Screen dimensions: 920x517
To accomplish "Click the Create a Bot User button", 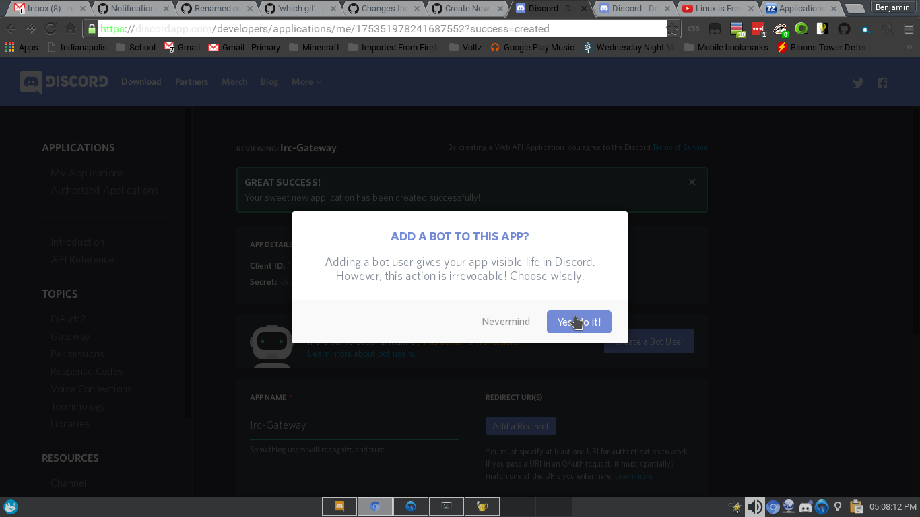I will (x=649, y=341).
